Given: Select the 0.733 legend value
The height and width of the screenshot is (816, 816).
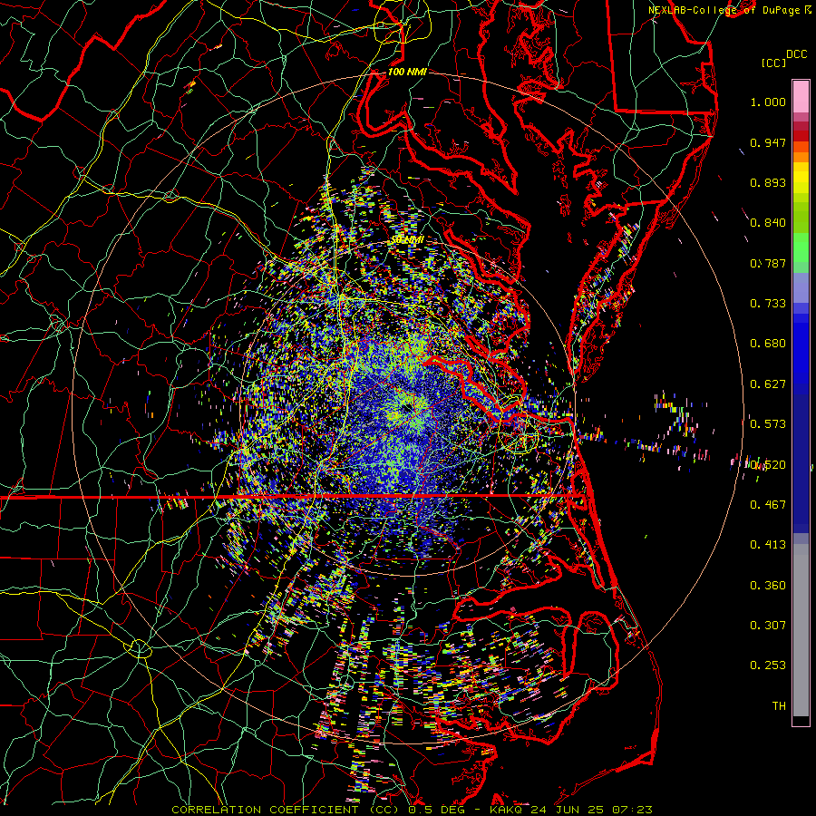Looking at the screenshot, I should 768,304.
